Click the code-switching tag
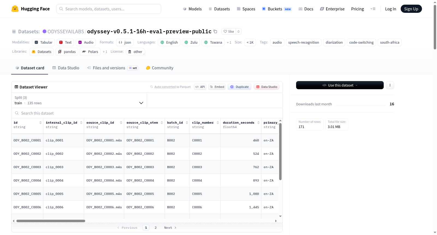This screenshot has height=235, width=437. [x=361, y=42]
